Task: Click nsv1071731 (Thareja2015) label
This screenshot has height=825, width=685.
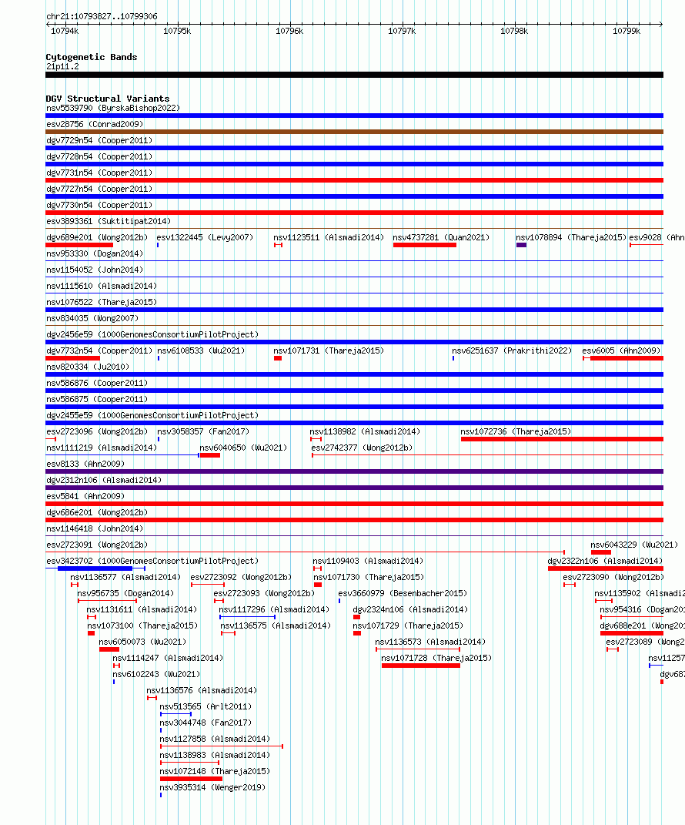Action: pos(329,351)
